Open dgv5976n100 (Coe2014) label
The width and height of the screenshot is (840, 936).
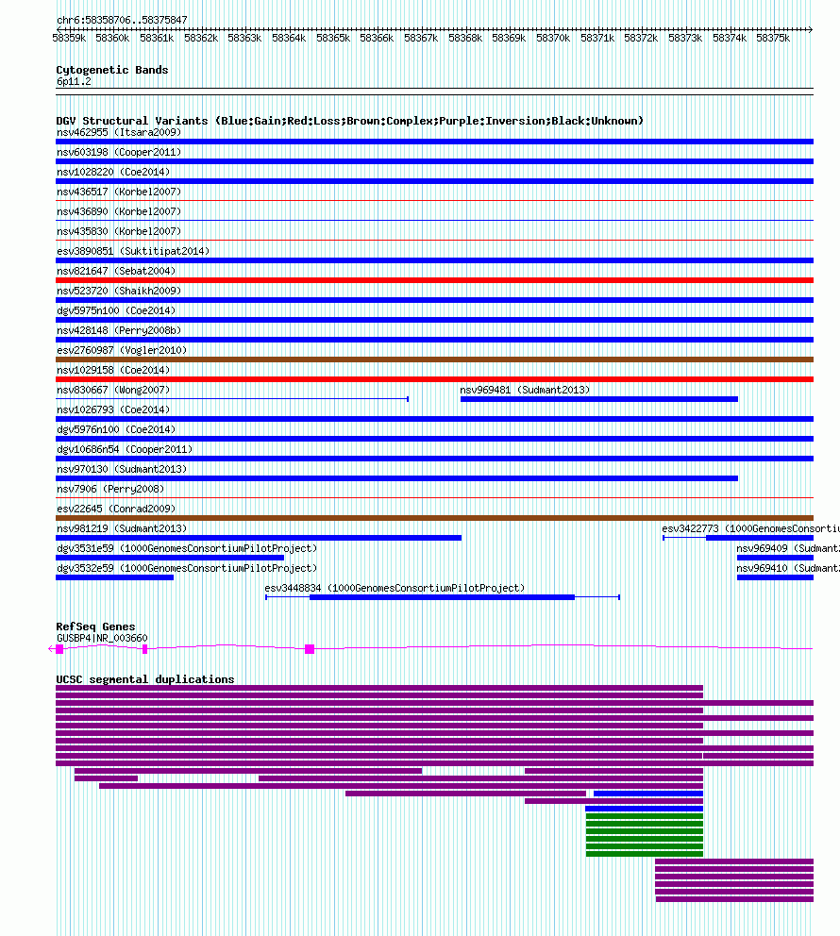(x=116, y=429)
